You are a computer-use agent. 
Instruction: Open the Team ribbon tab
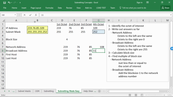pos(112,8)
